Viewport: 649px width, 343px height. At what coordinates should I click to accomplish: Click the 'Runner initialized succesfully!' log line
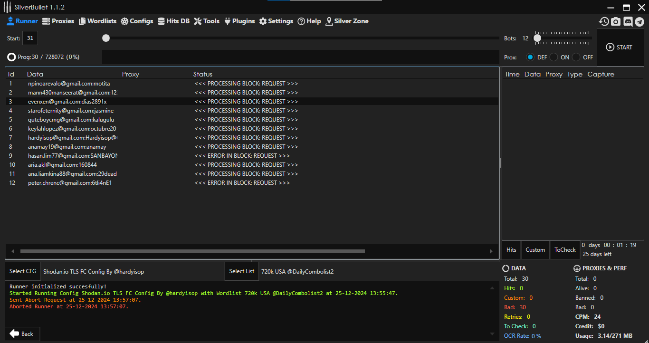(58, 286)
